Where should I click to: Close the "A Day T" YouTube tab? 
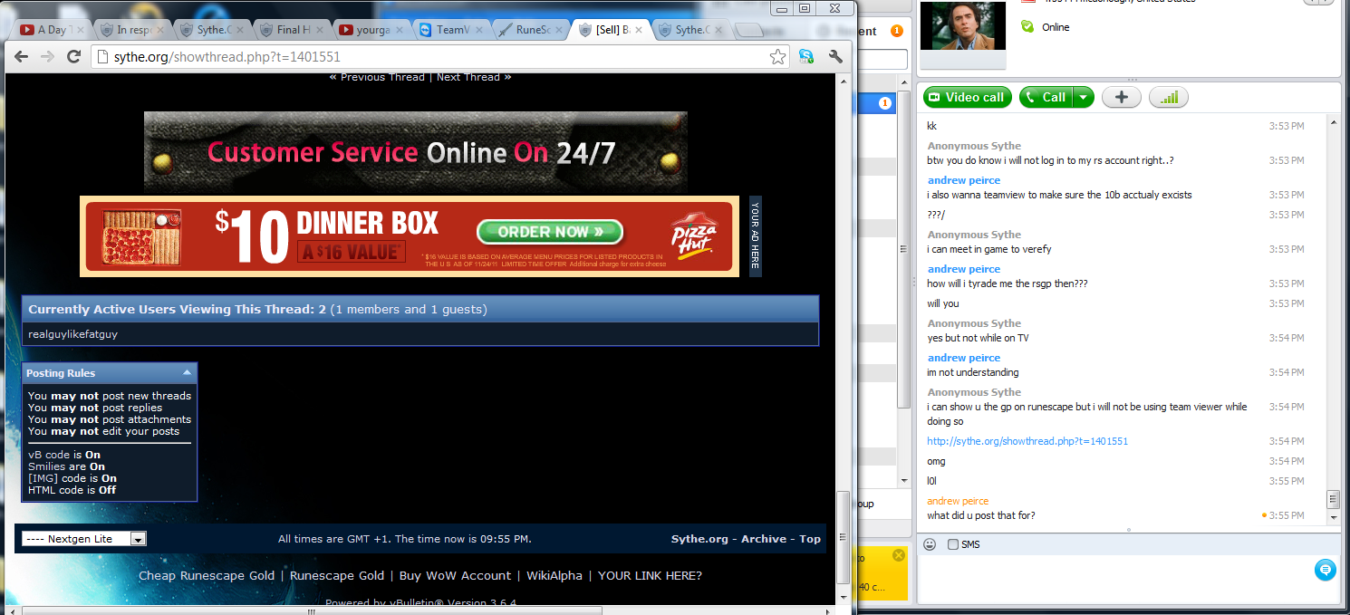point(80,30)
